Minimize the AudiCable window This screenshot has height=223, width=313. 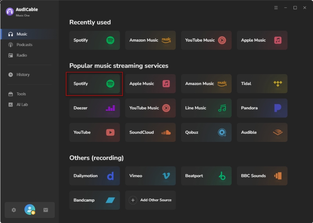(286, 7)
